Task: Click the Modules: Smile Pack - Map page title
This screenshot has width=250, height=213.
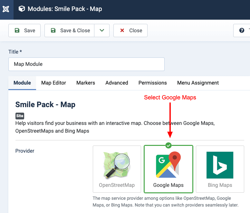Action: tap(65, 9)
